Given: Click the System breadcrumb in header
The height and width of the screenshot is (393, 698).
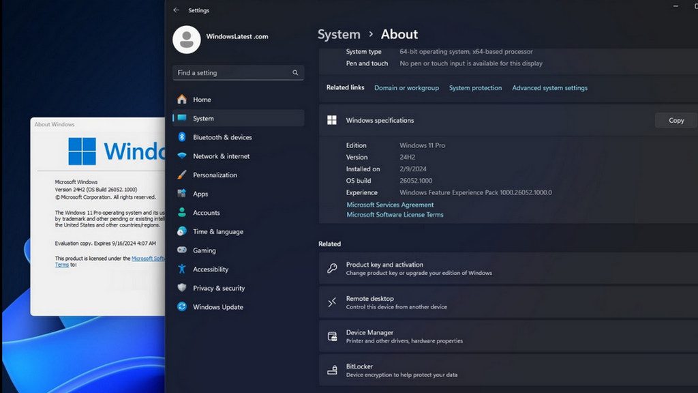Looking at the screenshot, I should (339, 34).
